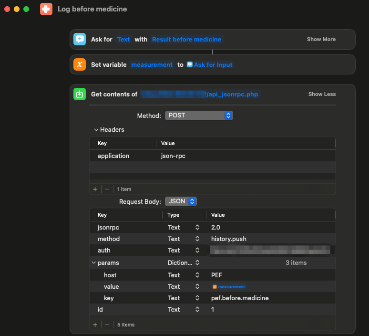
Task: Remove item using Request Body minus button
Action: (107, 325)
